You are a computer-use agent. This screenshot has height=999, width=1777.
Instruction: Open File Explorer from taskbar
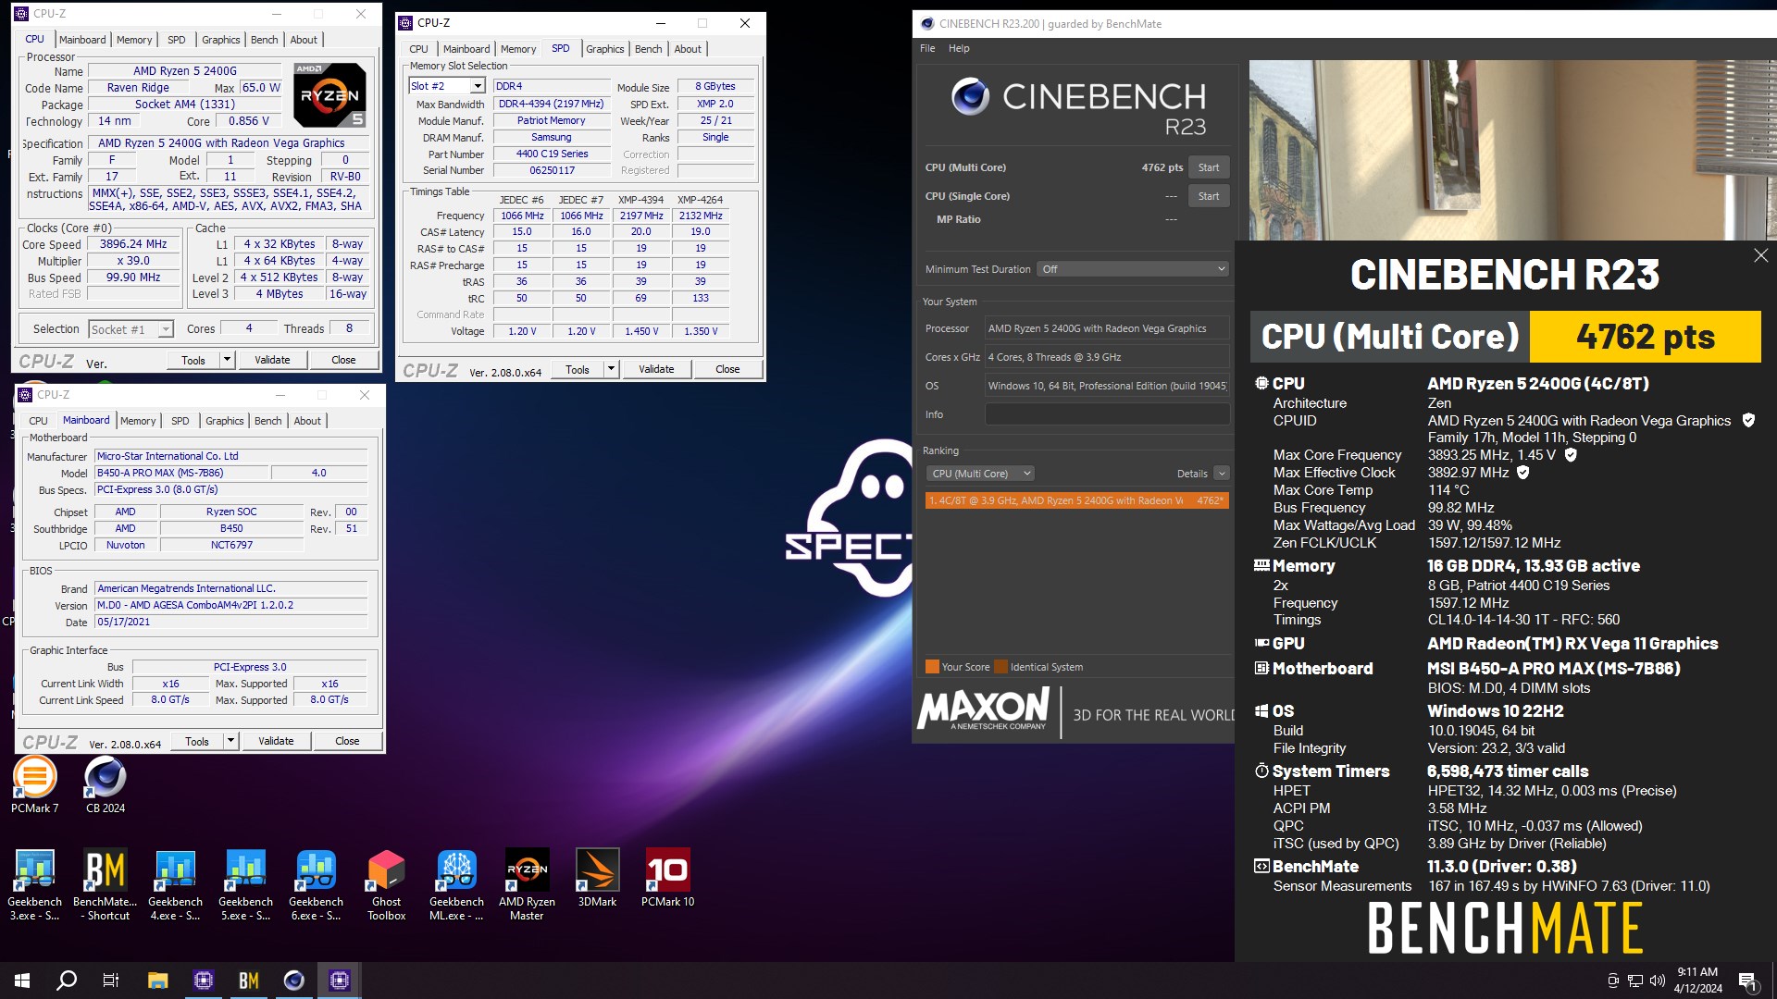click(x=157, y=980)
